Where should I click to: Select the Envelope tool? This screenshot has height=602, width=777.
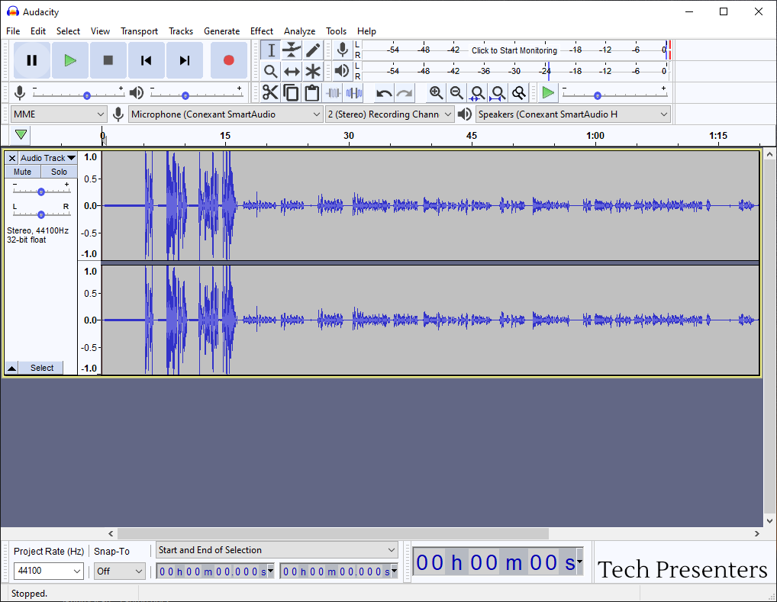pos(292,50)
